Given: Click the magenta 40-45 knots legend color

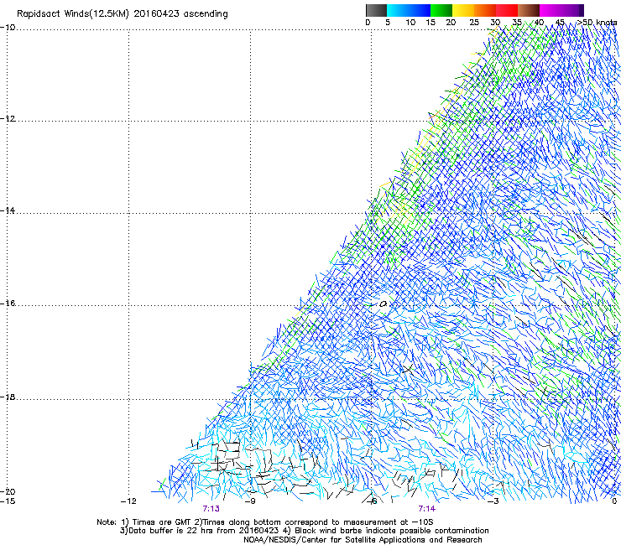Looking at the screenshot, I should 551,10.
